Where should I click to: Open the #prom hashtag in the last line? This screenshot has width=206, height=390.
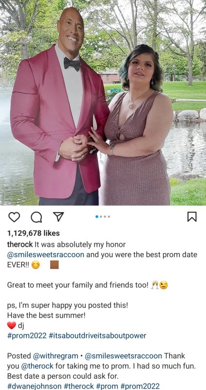(107, 386)
